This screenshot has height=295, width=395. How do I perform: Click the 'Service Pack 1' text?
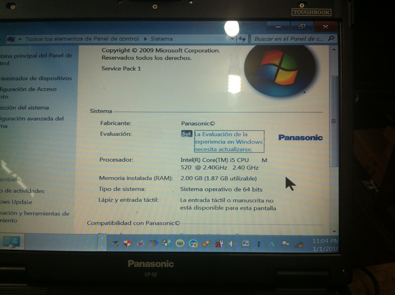tap(121, 69)
